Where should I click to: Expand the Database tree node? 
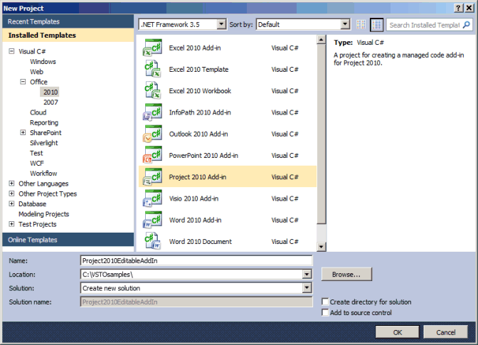click(11, 203)
